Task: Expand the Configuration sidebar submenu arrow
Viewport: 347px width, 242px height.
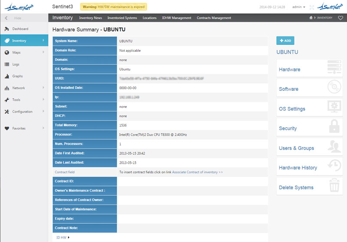Action: tap(43, 111)
